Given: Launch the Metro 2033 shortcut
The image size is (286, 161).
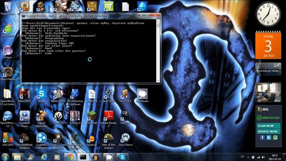Looking at the screenshot, I should pos(25,95).
